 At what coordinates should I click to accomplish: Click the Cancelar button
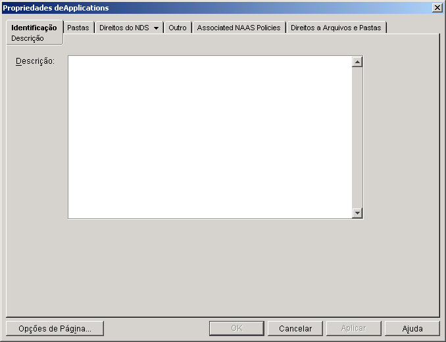295,329
